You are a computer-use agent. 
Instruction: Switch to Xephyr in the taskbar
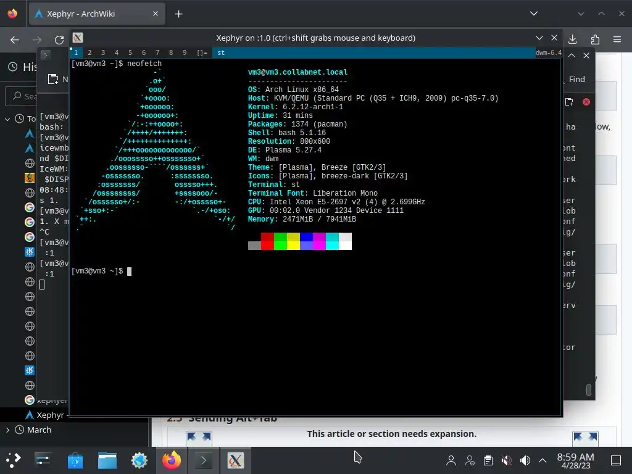coord(235,460)
